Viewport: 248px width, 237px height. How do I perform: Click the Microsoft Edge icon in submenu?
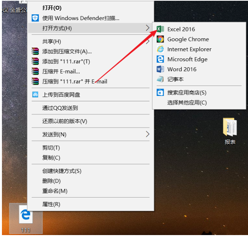[x=160, y=59]
